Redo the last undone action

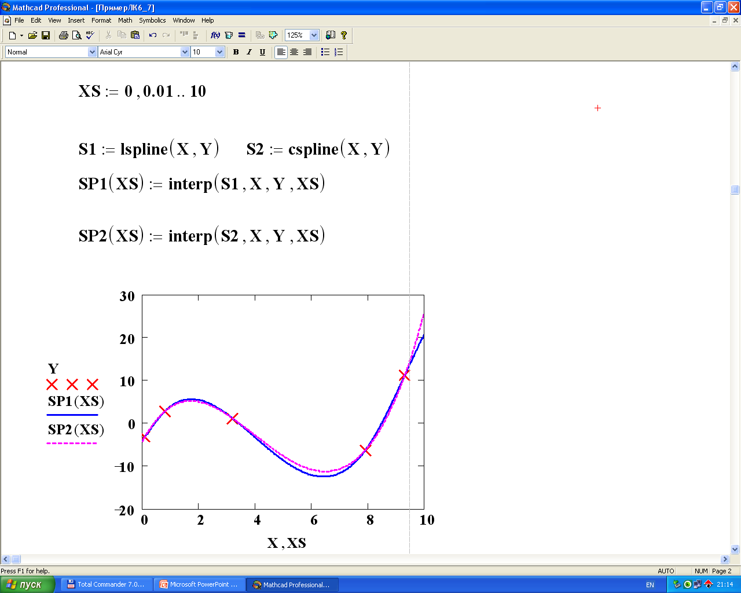[166, 35]
